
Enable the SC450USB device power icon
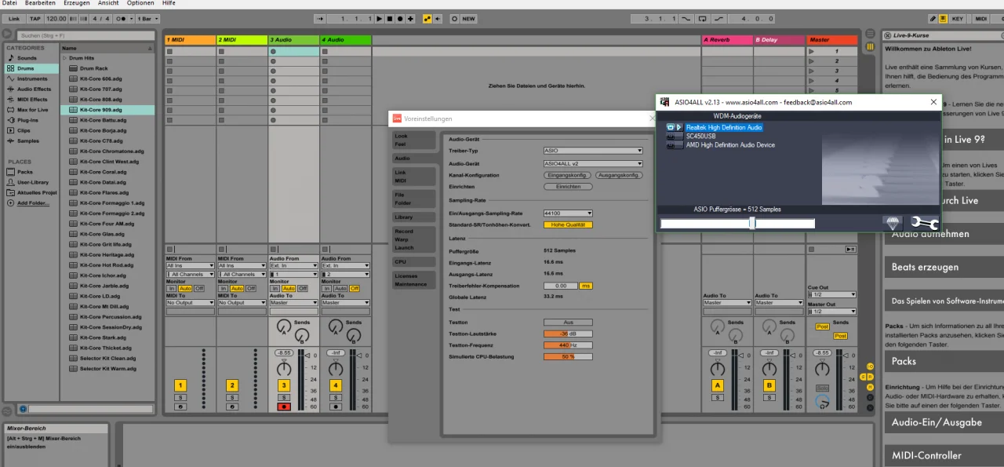click(671, 137)
